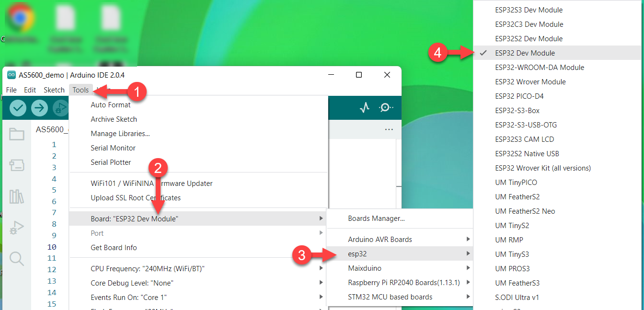Viewport: 644px width, 310px height.
Task: Open the File menu
Action: [x=11, y=90]
